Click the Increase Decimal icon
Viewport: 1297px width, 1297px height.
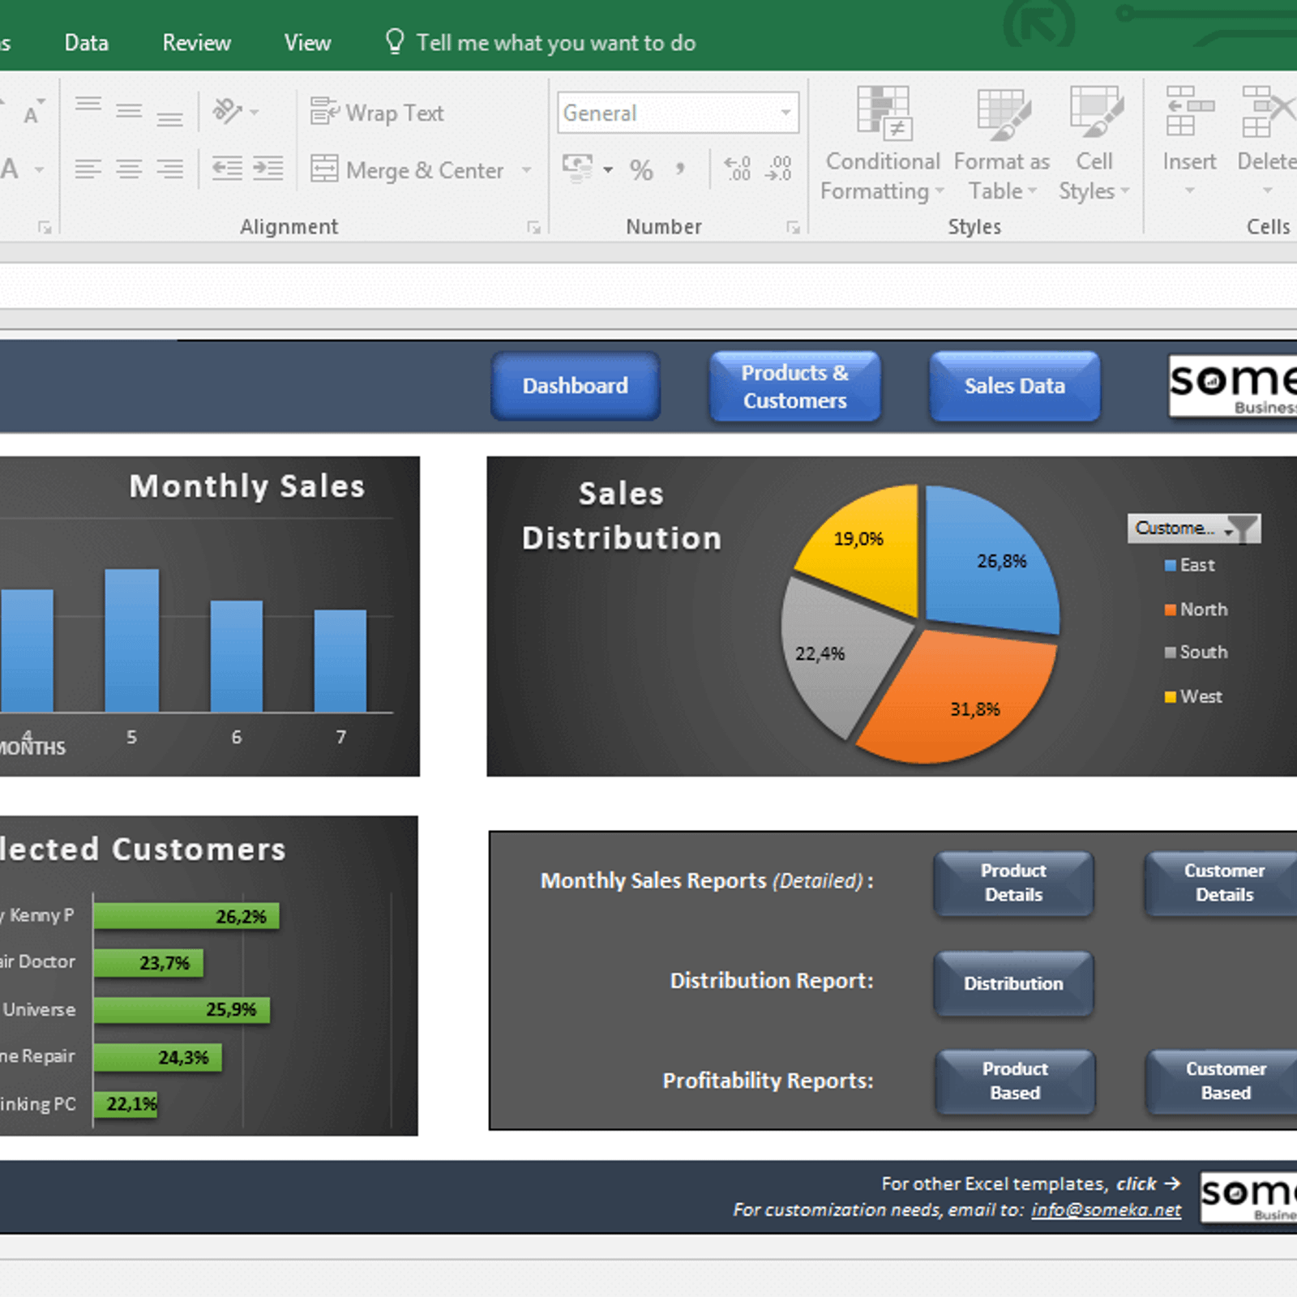click(737, 169)
